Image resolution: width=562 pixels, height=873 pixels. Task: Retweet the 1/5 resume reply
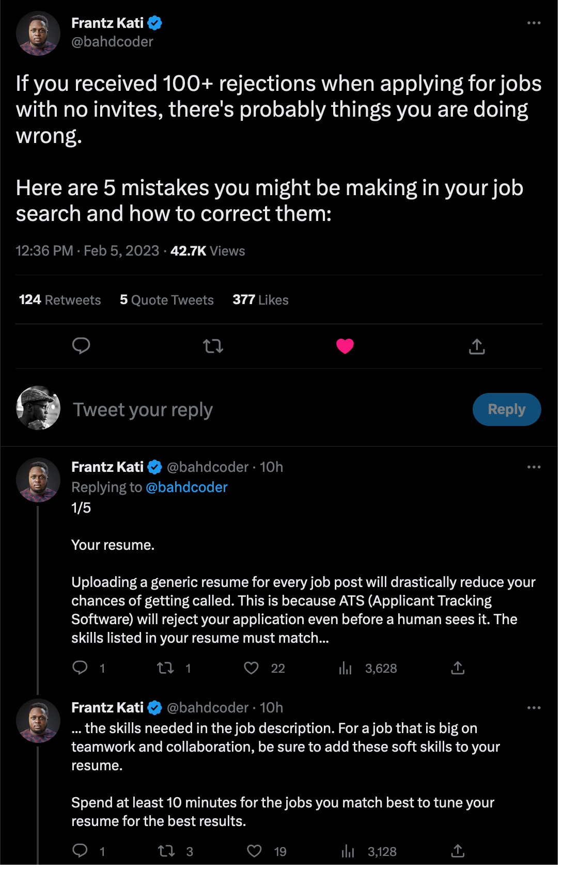[165, 668]
